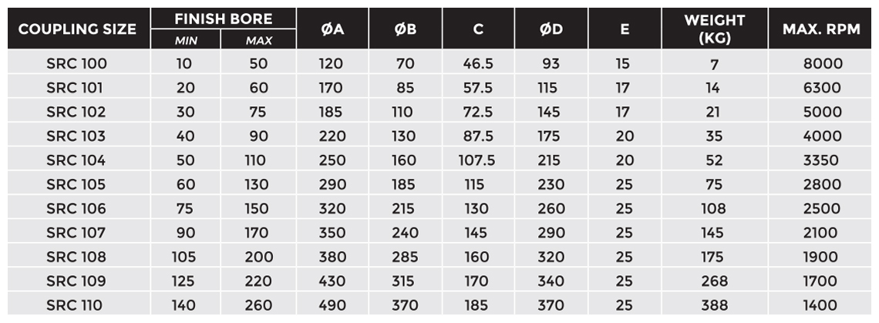Image resolution: width=879 pixels, height=323 pixels.
Task: Select the 107.5 value in column C
Action: (478, 160)
